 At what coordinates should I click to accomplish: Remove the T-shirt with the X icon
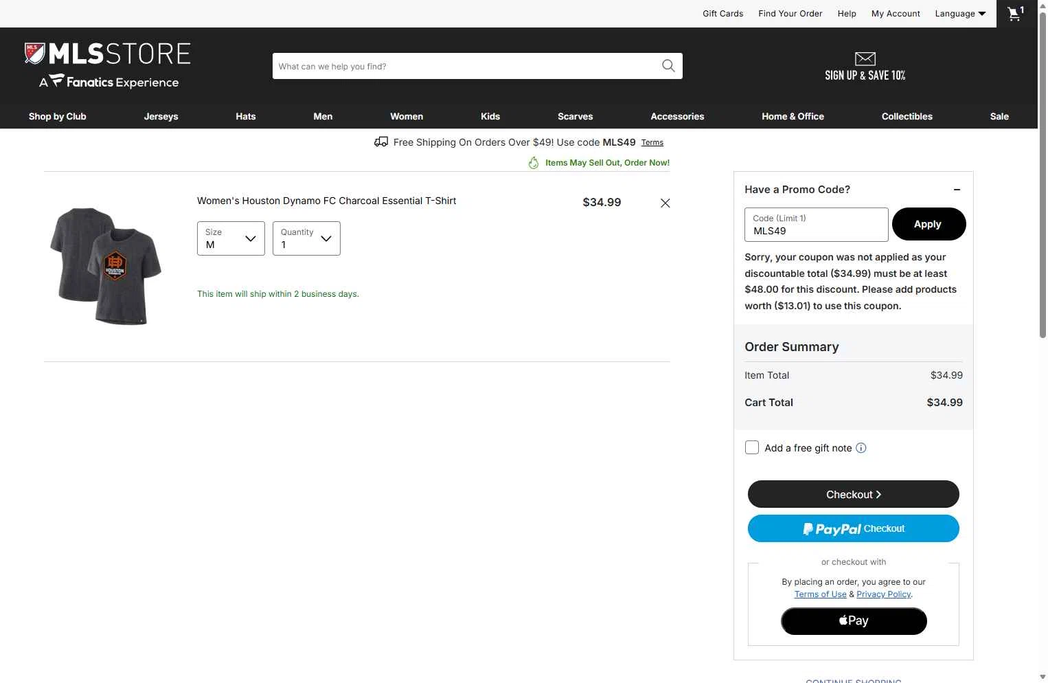tap(665, 203)
